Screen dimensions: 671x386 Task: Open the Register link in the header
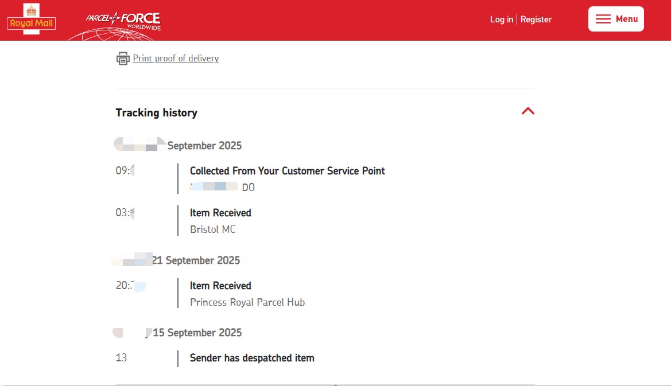pos(536,20)
